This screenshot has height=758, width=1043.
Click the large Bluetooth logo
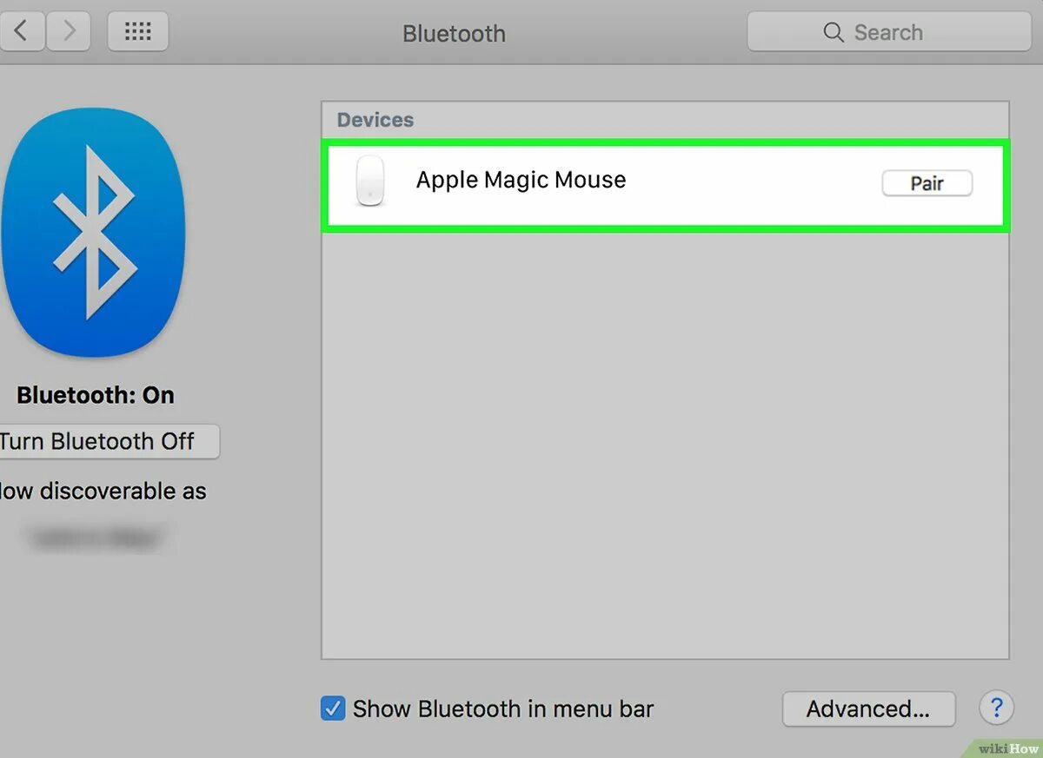tap(92, 232)
